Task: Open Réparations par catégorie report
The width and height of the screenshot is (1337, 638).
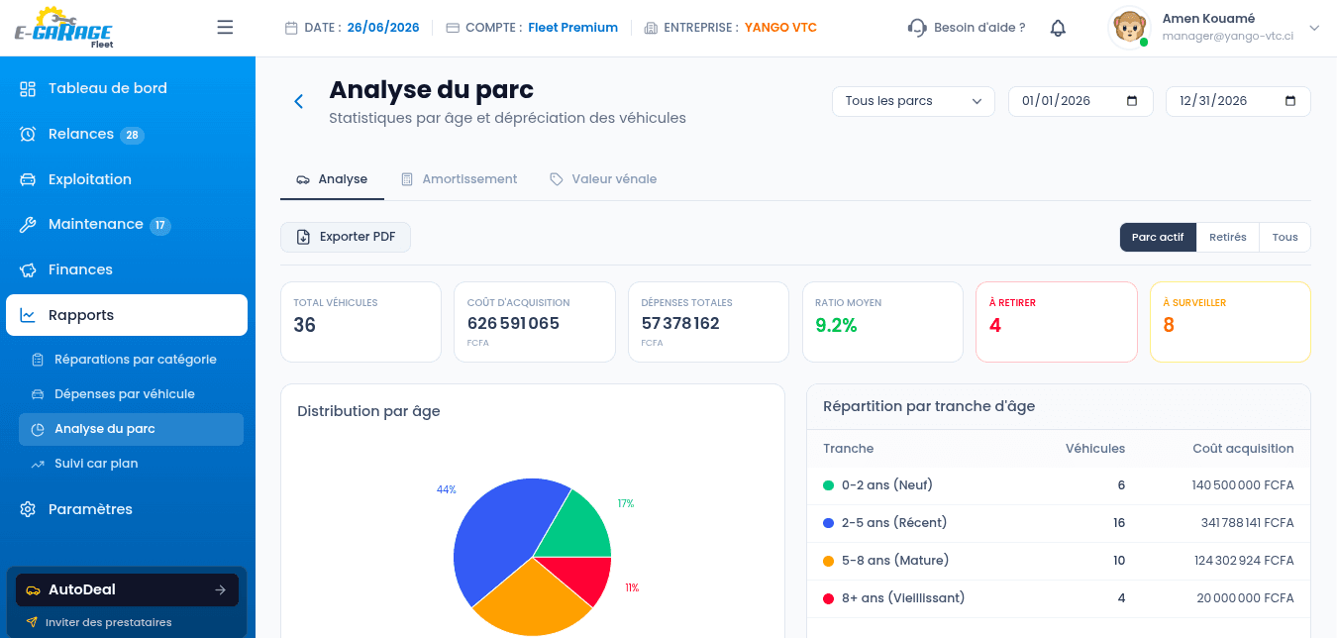Action: [131, 359]
